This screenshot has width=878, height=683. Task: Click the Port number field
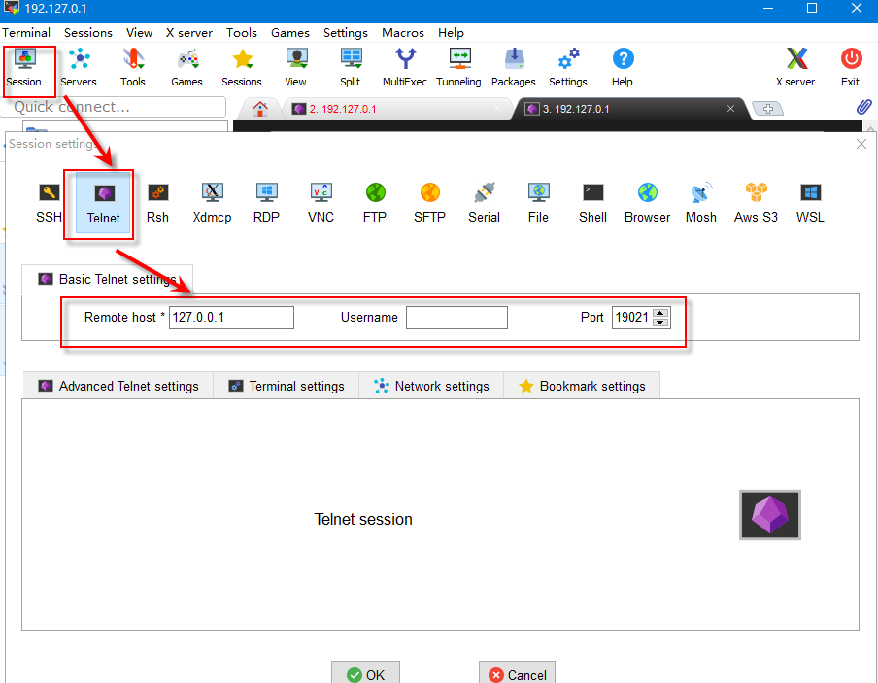632,317
